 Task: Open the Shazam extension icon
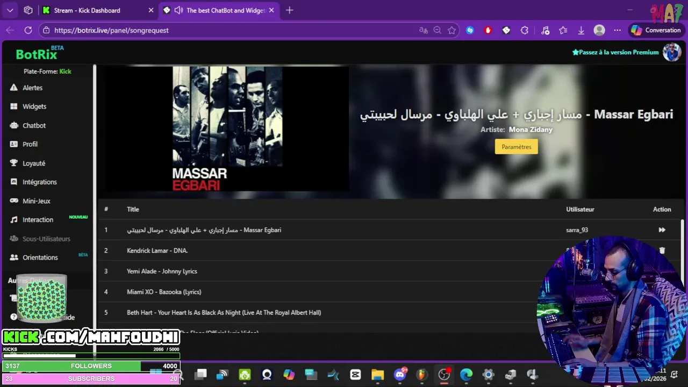pyautogui.click(x=470, y=30)
